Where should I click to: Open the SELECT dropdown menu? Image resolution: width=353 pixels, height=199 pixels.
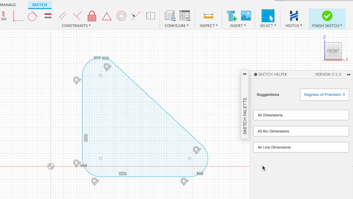(268, 26)
